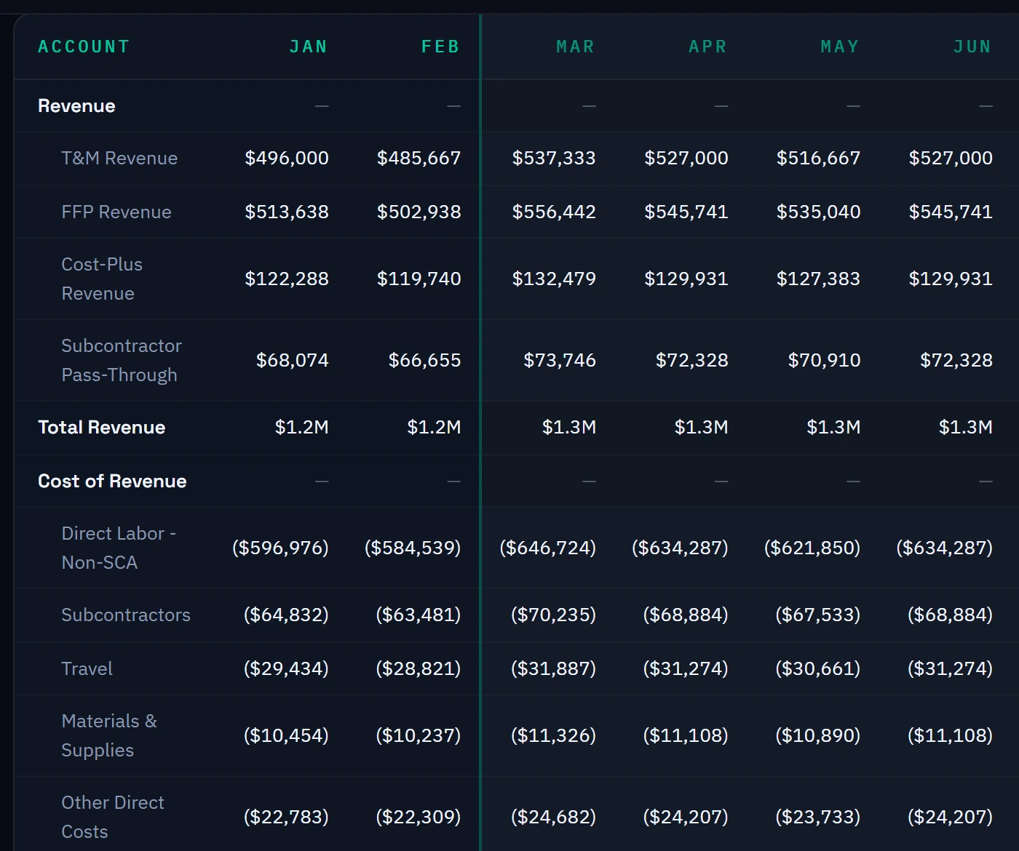Click Subcontractors March value ($70,235)
Screen dimensions: 1019x851
click(553, 615)
